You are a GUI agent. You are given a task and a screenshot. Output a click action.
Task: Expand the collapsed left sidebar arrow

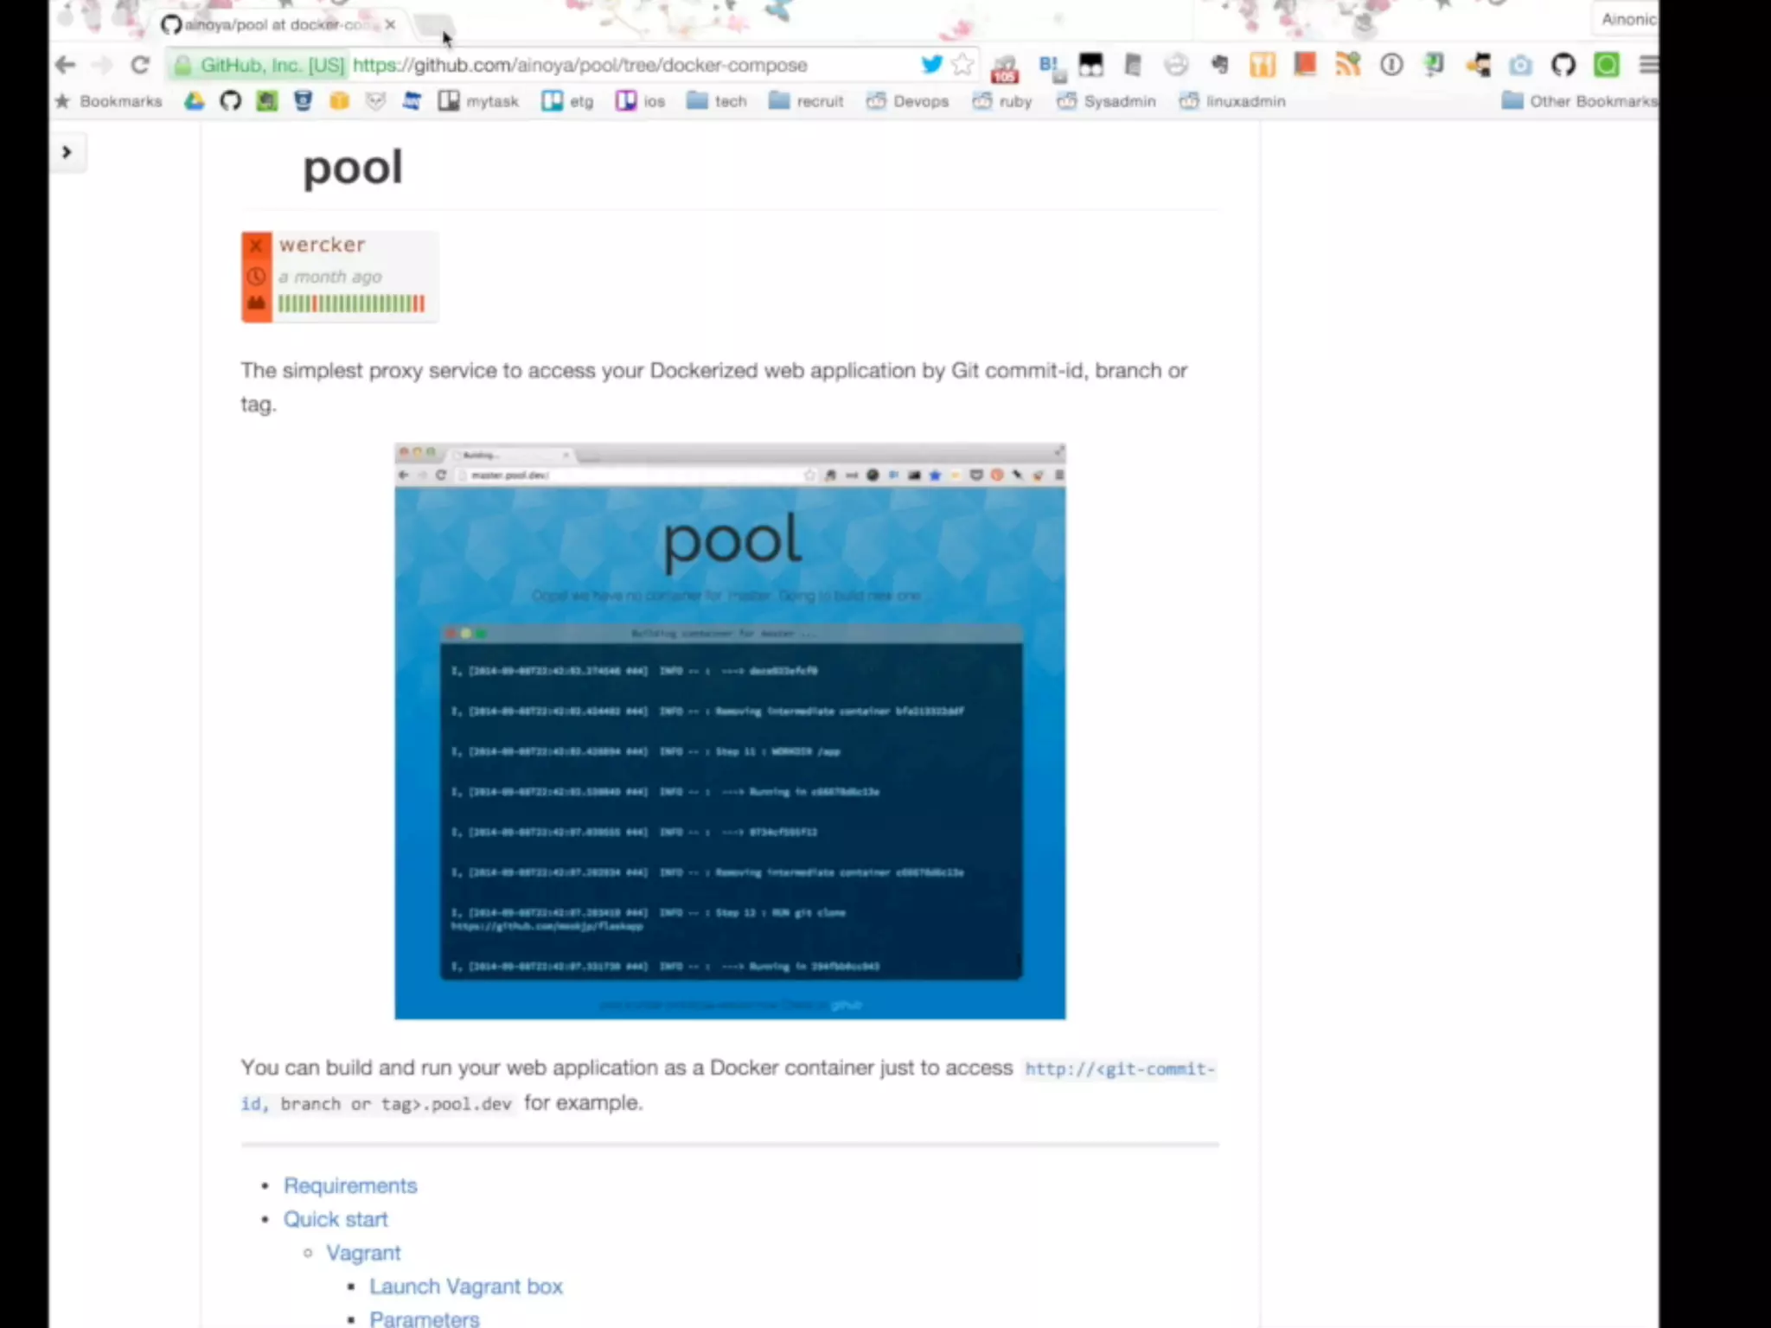pos(67,152)
